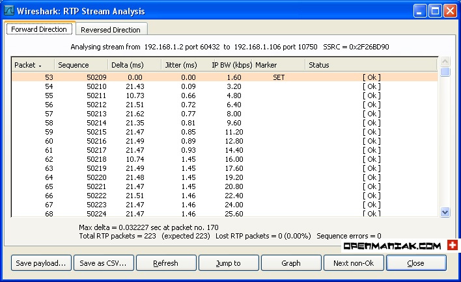Image resolution: width=461 pixels, height=282 pixels.
Task: Close the dialog with the Close button
Action: tap(416, 263)
